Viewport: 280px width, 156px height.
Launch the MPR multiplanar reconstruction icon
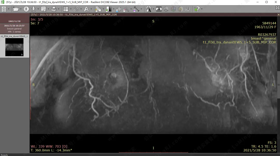166,9
